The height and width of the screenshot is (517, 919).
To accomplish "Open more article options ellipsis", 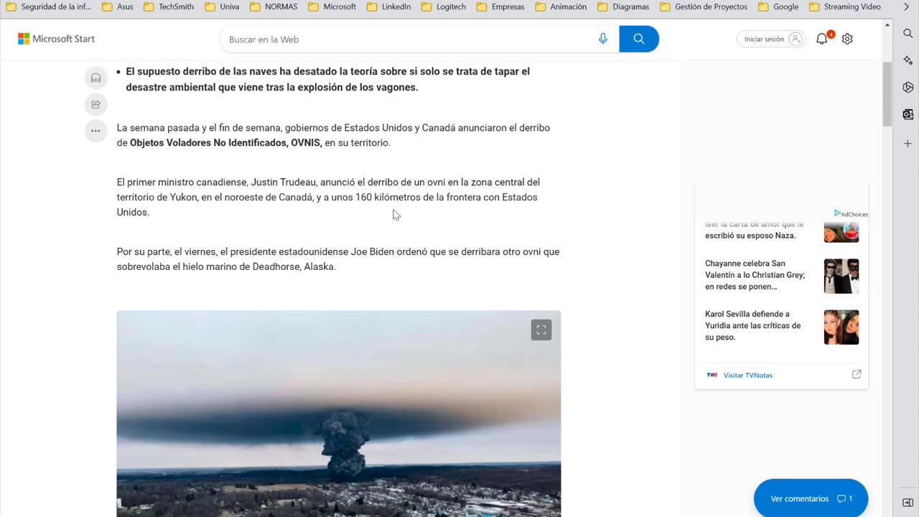I will point(95,131).
